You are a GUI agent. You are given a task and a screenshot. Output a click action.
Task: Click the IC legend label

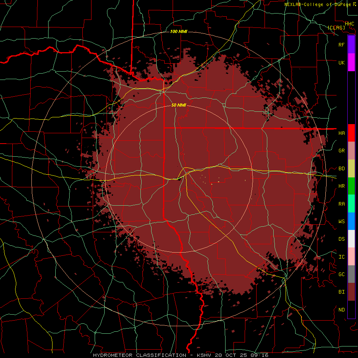[x=341, y=257]
